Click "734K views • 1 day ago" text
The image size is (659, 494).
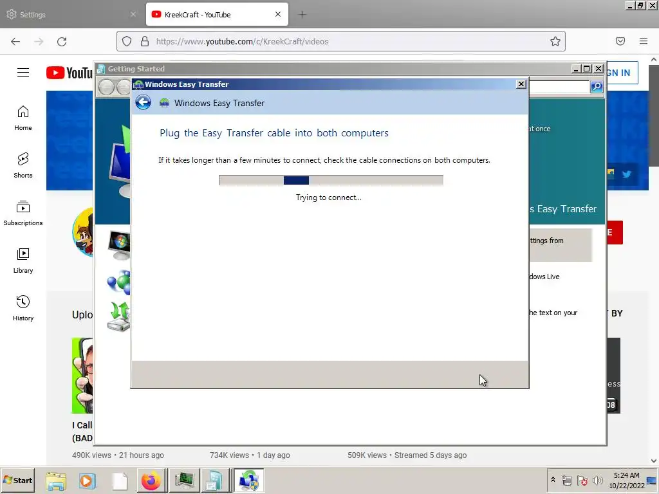(x=250, y=455)
